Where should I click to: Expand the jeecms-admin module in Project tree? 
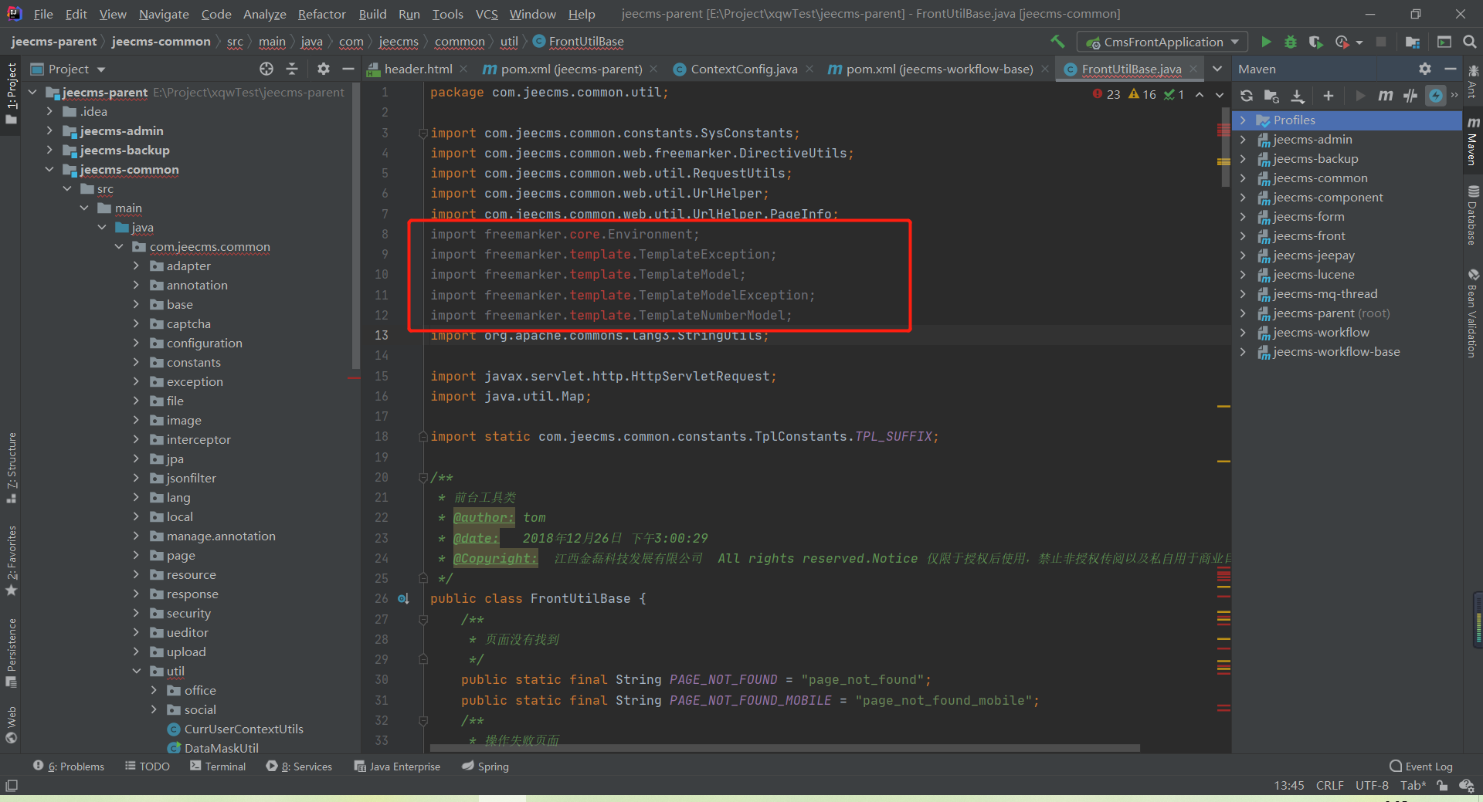click(49, 131)
